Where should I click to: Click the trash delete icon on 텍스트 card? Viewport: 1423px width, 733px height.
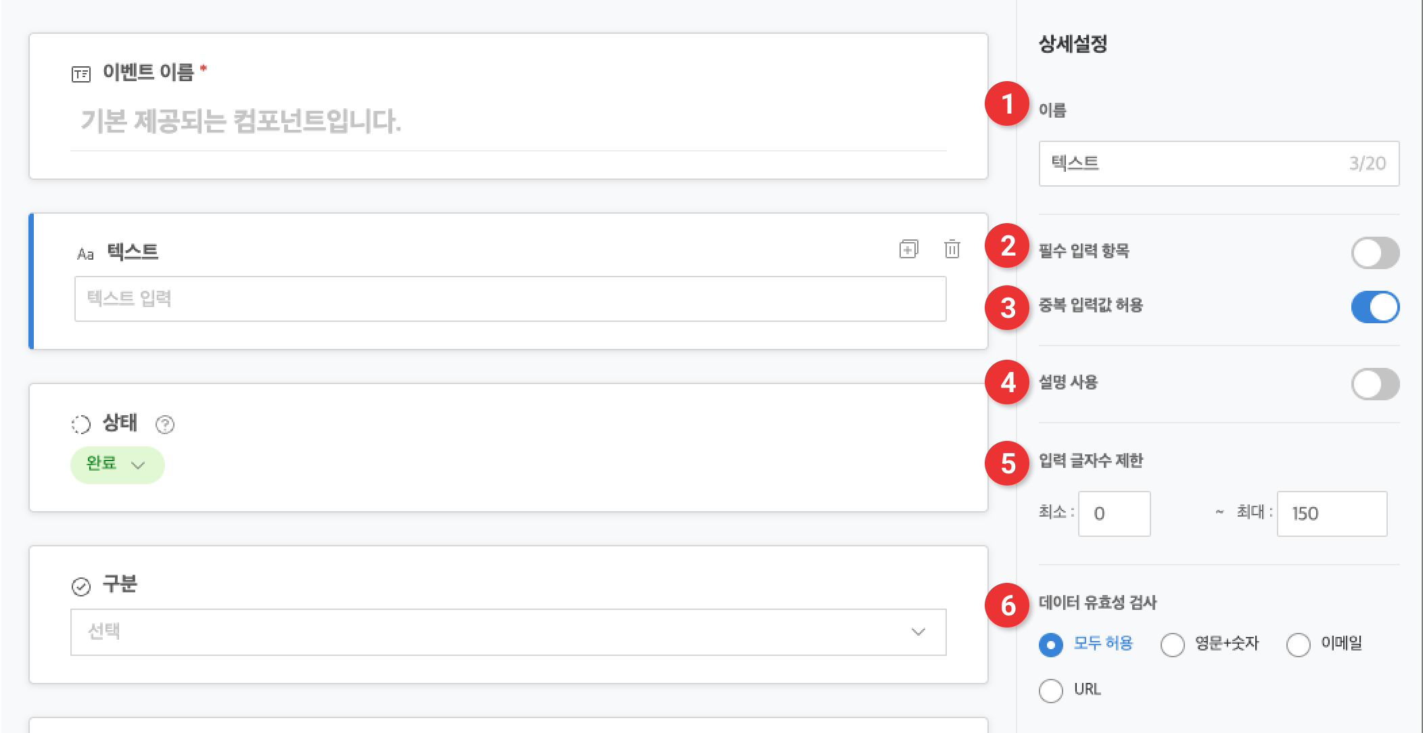coord(952,249)
